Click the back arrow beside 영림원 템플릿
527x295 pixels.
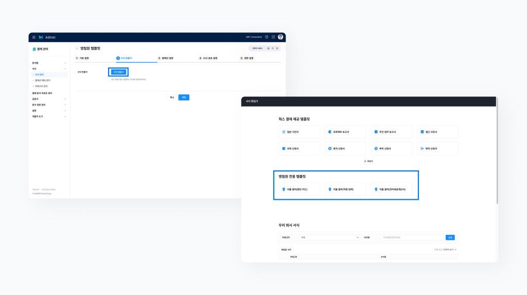[77, 48]
